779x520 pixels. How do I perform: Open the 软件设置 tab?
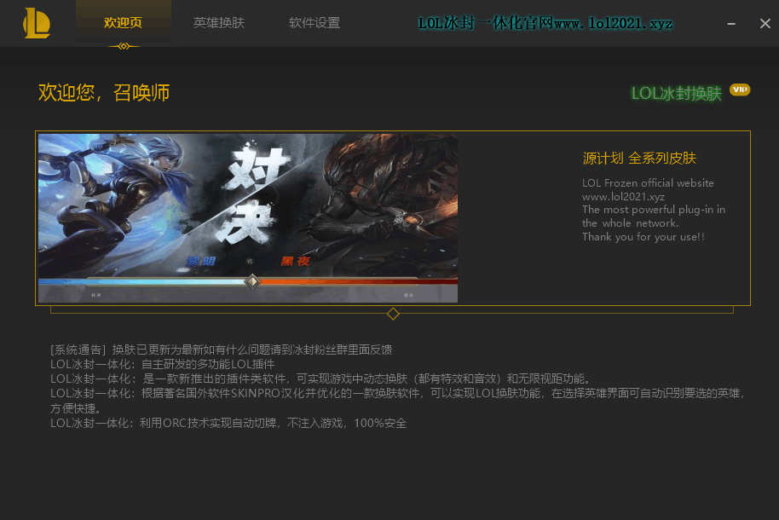tap(316, 23)
